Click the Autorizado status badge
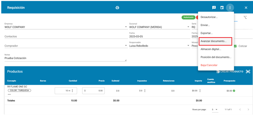This screenshot has height=116, width=253. (188, 17)
